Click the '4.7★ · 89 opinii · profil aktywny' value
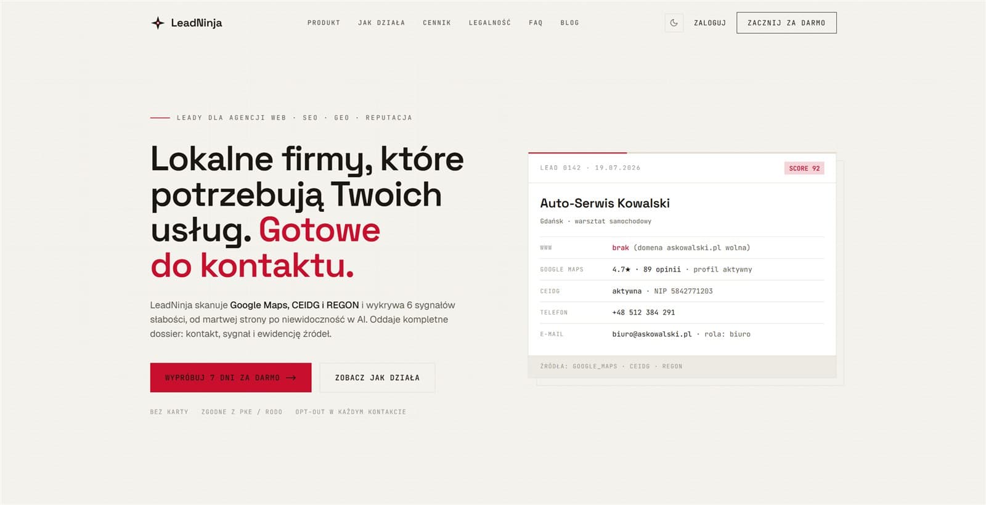This screenshot has height=505, width=986. (x=682, y=269)
